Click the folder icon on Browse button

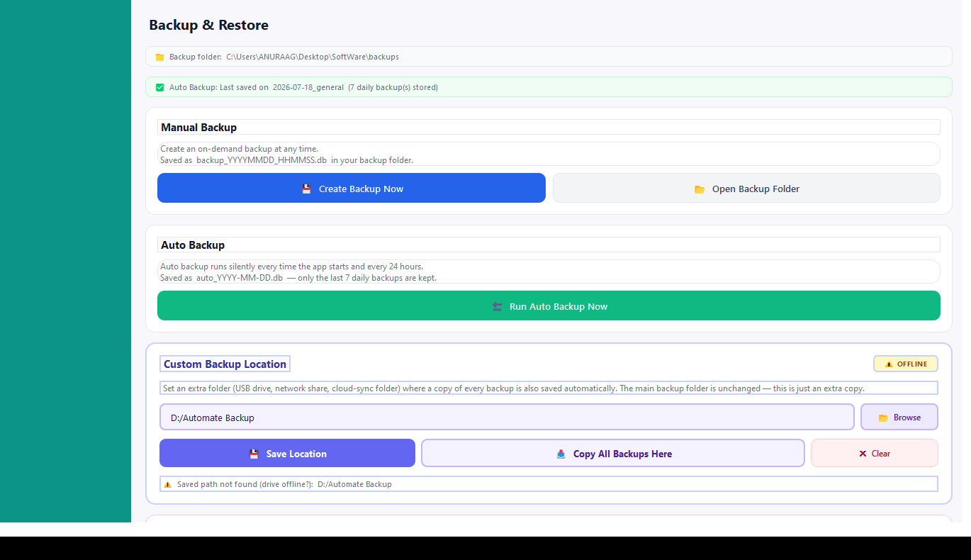click(x=883, y=418)
